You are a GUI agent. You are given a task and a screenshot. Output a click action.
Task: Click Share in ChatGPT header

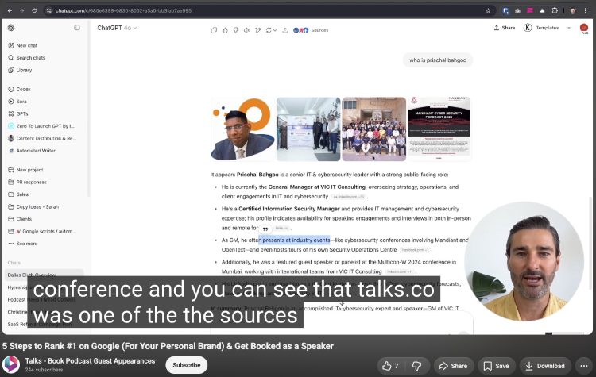[x=505, y=28]
